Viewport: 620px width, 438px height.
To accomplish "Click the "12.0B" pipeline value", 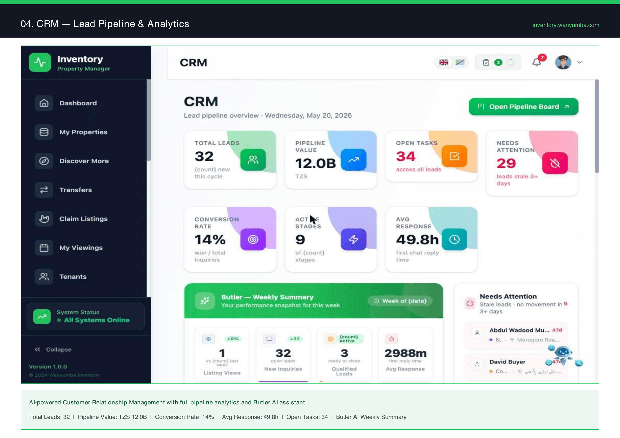I will [315, 163].
